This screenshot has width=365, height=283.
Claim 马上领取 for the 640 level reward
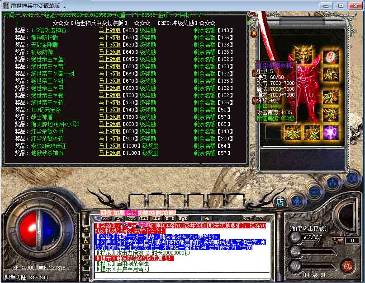coord(109,52)
